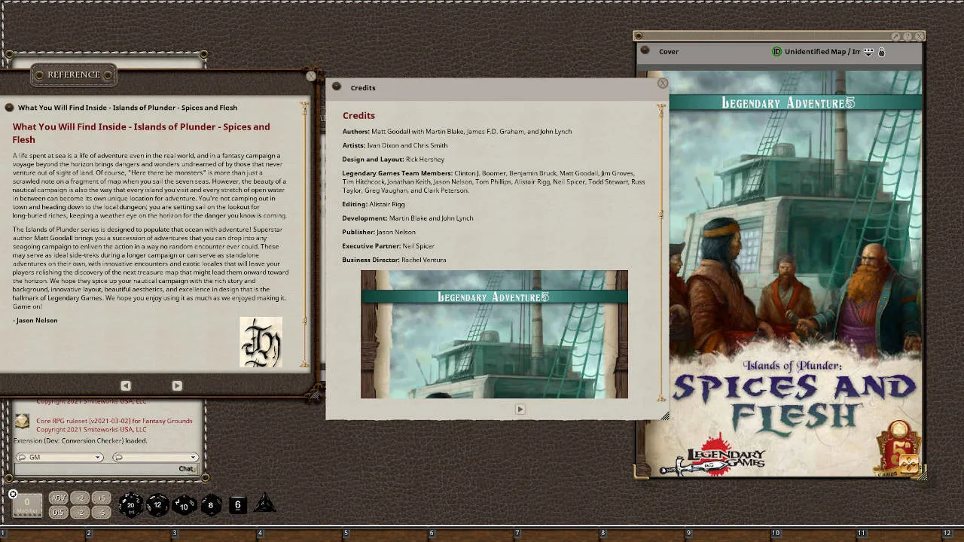Click the JN signature image in Reference
Screen dimensions: 964x542
coord(261,342)
